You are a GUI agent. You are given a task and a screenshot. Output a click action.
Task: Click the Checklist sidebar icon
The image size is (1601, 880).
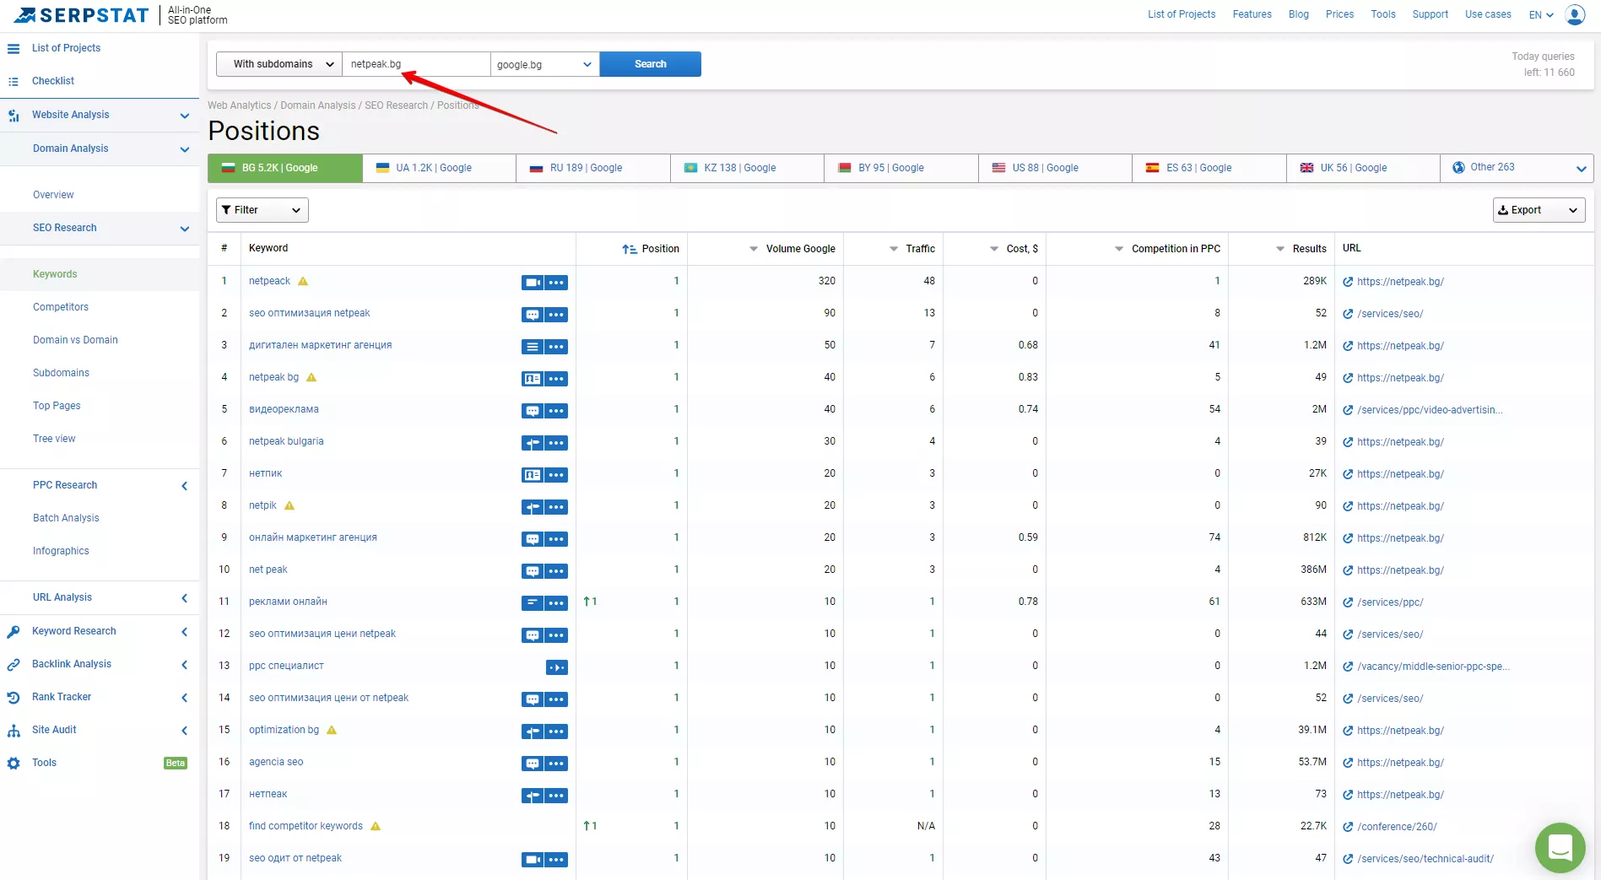point(14,81)
